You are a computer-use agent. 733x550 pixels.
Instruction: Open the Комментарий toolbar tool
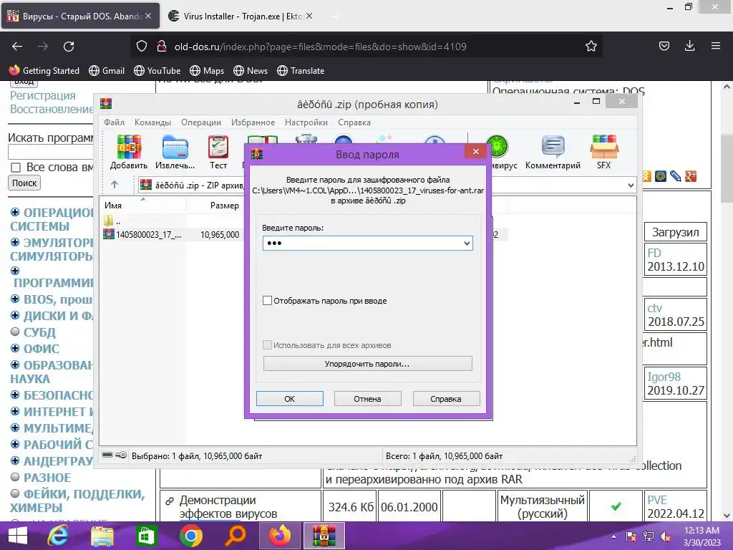click(553, 152)
